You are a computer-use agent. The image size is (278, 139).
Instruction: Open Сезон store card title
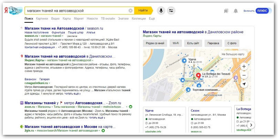(195, 110)
